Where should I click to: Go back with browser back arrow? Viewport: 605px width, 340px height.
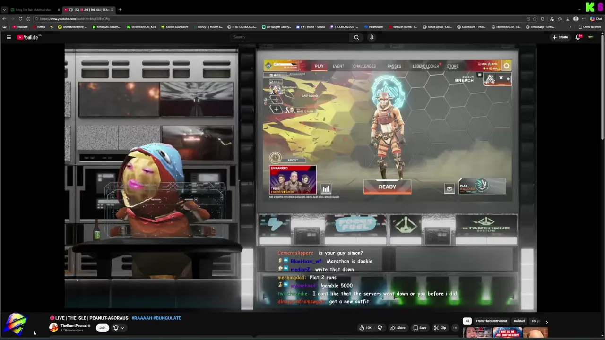[x=4, y=19]
